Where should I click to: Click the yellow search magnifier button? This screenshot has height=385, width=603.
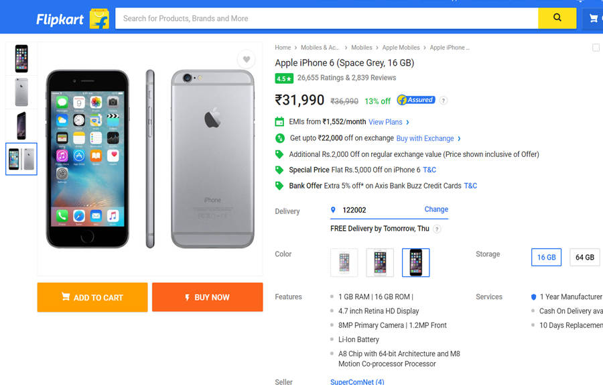click(557, 18)
